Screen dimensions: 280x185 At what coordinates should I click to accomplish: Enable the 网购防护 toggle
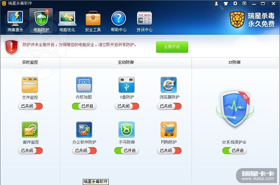point(169,151)
